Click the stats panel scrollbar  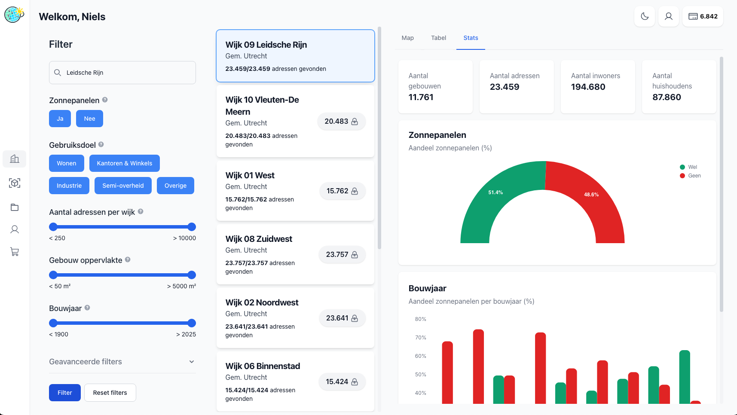tap(722, 184)
